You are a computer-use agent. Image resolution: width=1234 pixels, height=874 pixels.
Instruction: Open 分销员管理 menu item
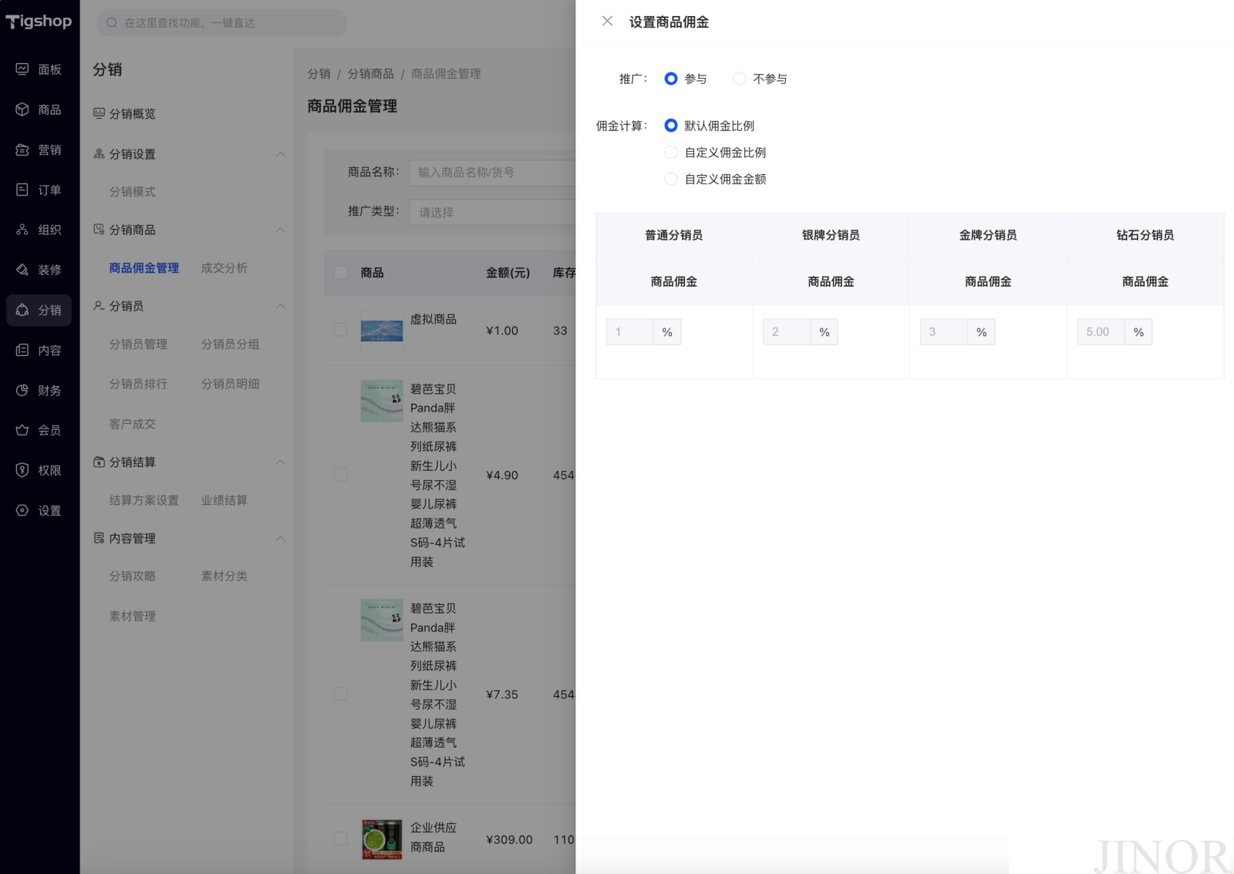coord(138,344)
